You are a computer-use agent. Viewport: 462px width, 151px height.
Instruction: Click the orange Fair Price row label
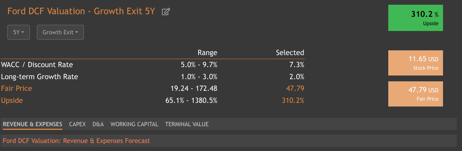(x=17, y=88)
